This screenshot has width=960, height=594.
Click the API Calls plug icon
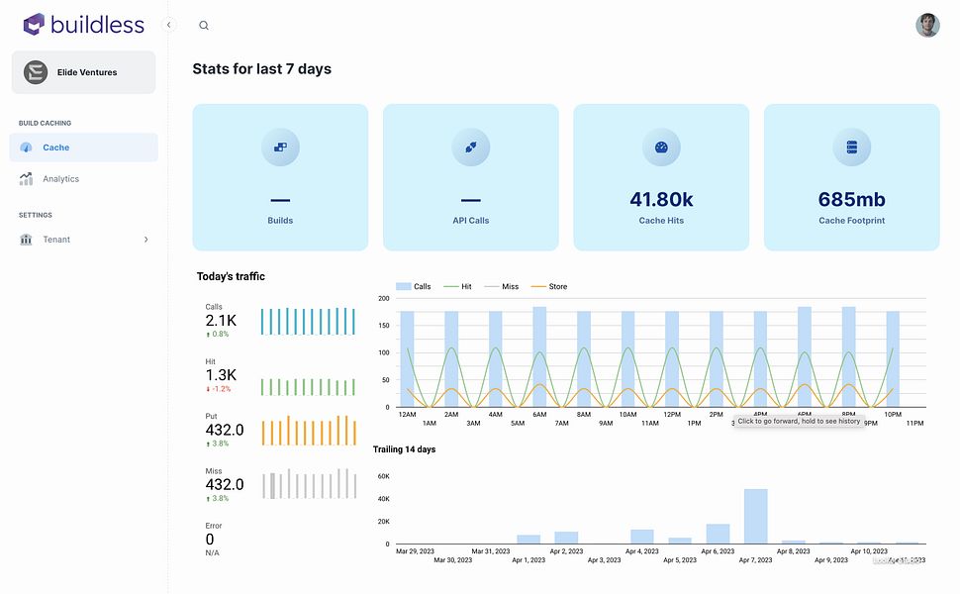point(471,147)
